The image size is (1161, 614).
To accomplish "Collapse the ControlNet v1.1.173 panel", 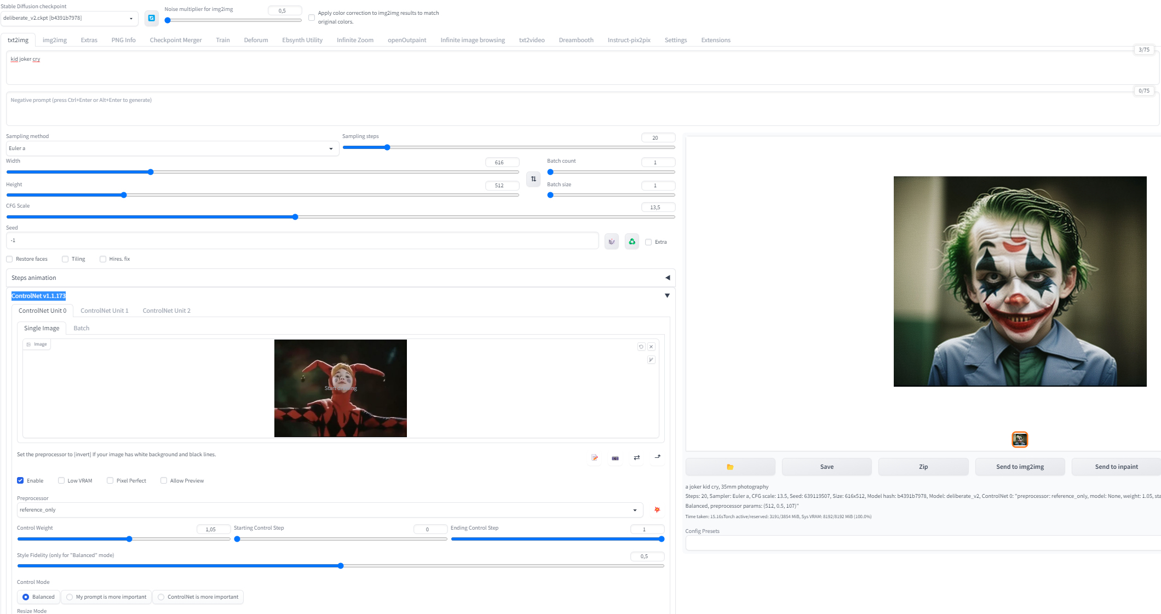I will click(667, 295).
